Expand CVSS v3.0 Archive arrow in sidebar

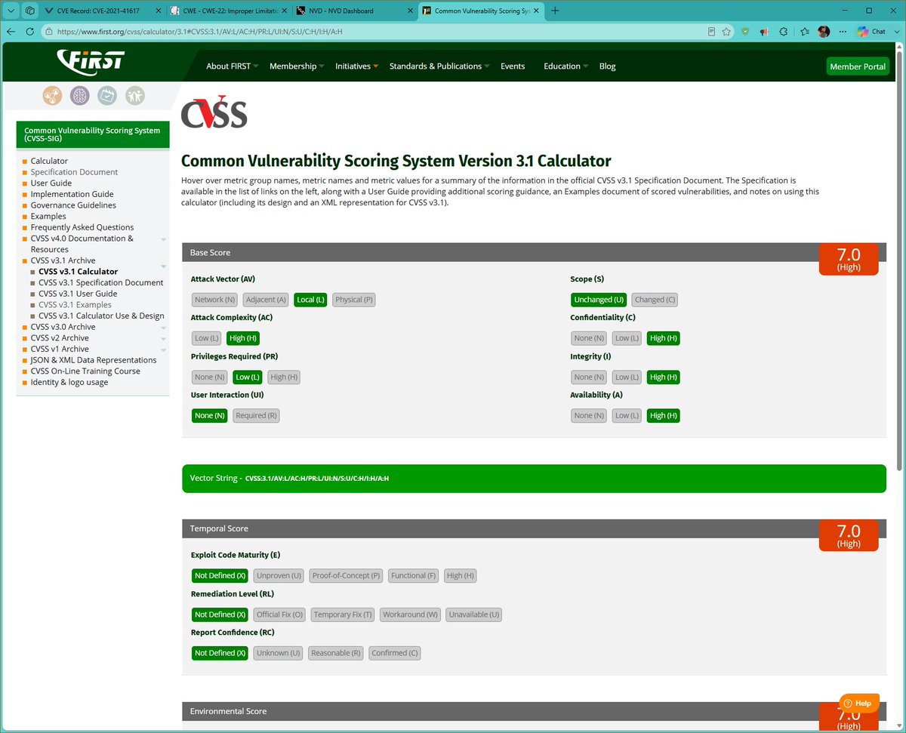click(164, 328)
